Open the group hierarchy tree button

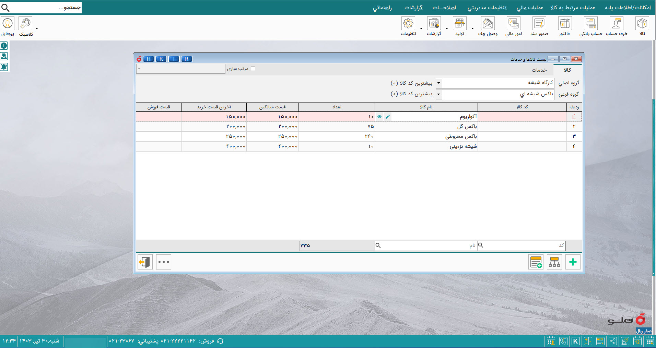[554, 262]
